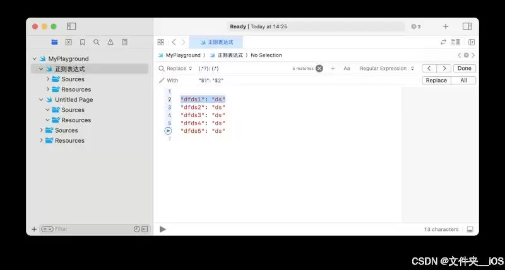Expand the top-level Sources folder

41,130
